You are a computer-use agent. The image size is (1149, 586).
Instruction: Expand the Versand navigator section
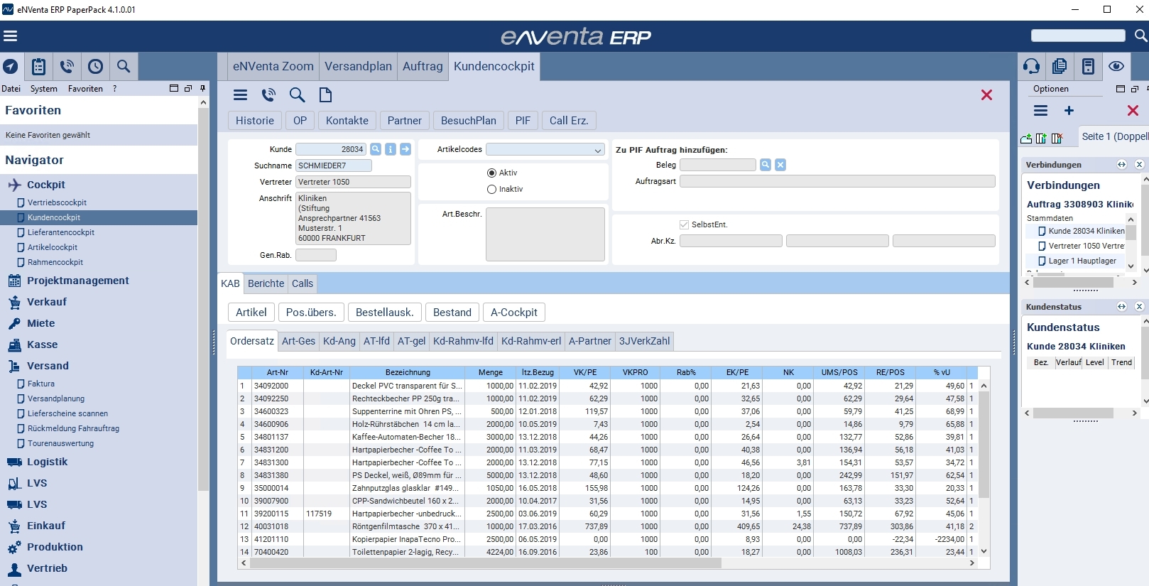tap(48, 366)
